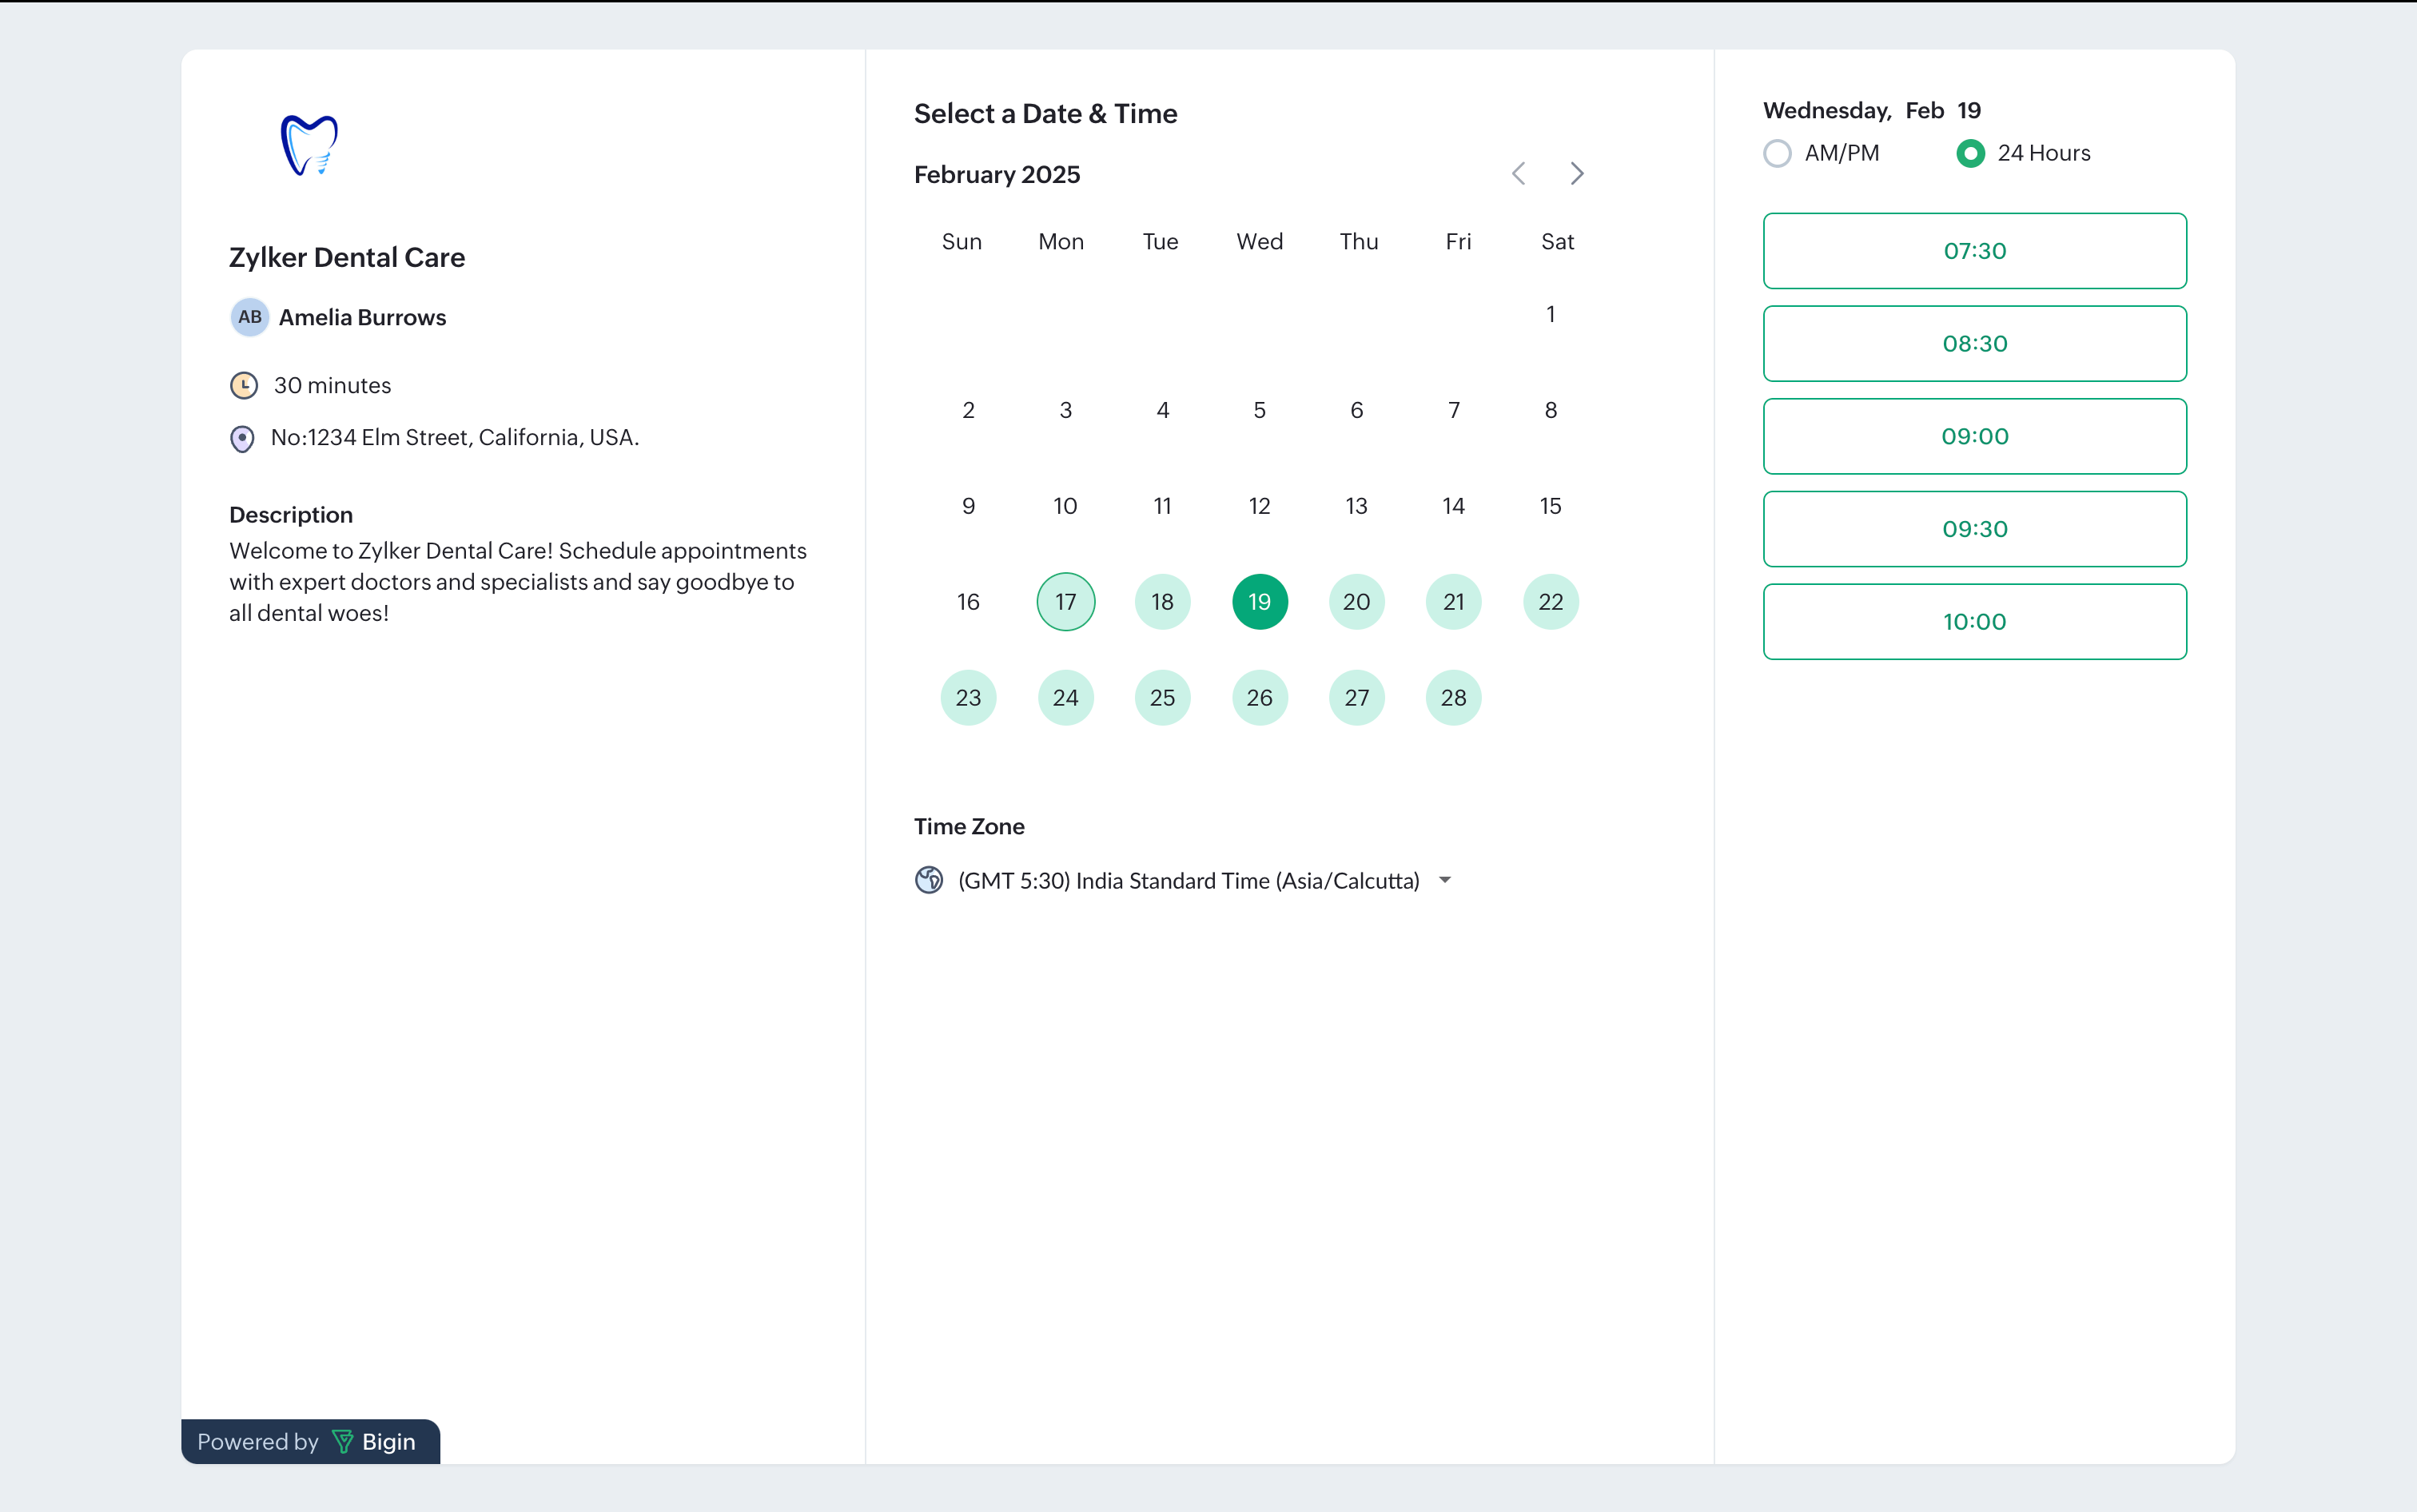Viewport: 2417px width, 1512px height.
Task: Click unavailable date 14
Action: tap(1453, 506)
